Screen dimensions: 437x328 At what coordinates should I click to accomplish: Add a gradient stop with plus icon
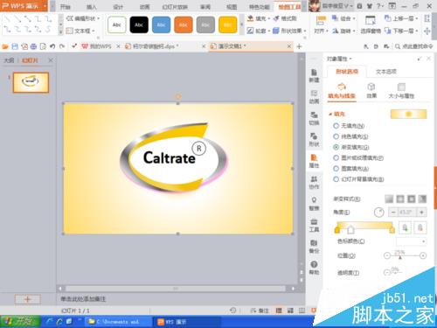tap(405, 228)
